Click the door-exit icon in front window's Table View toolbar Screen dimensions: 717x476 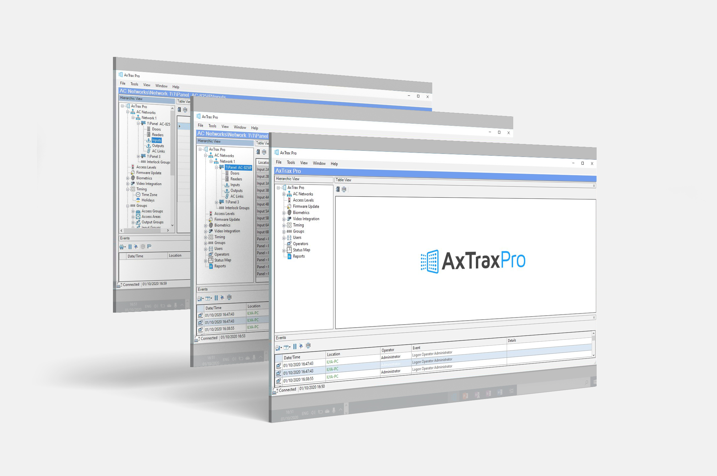click(x=338, y=189)
